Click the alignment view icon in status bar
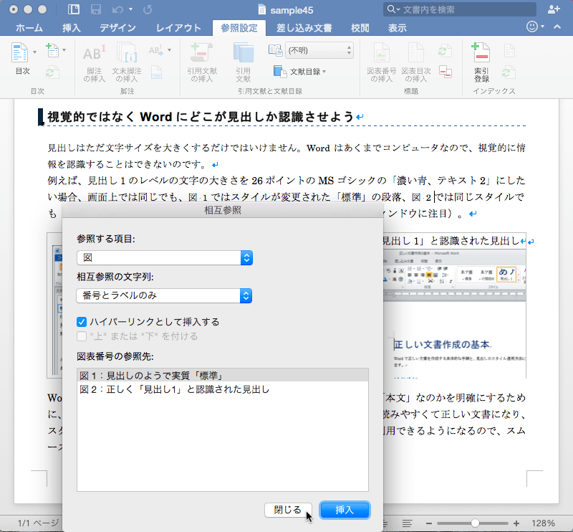573x532 pixels. [x=407, y=523]
